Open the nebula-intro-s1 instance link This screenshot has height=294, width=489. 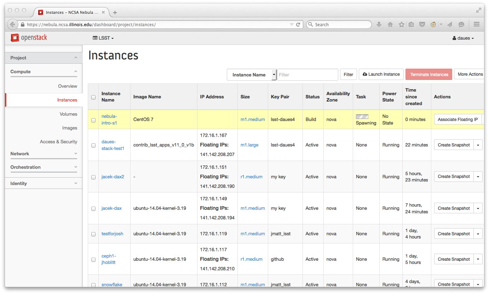(109, 120)
